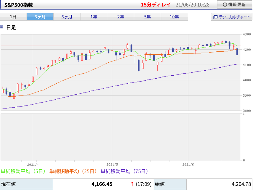253x190 pixels.
Task: Click the 情報更新 refresh button
Action: pyautogui.click(x=234, y=4)
